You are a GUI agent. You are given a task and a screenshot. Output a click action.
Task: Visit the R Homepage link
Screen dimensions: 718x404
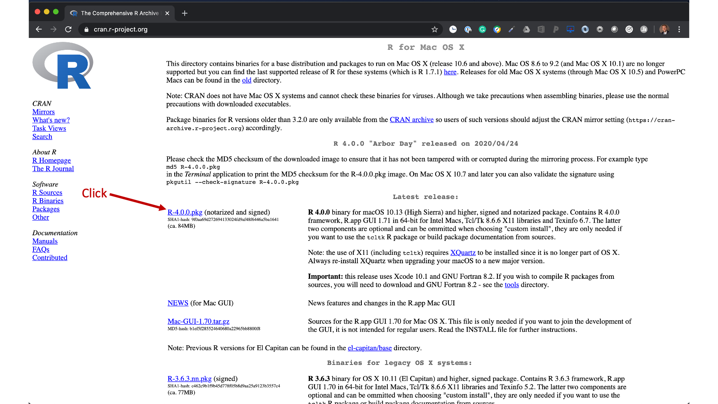[51, 160]
